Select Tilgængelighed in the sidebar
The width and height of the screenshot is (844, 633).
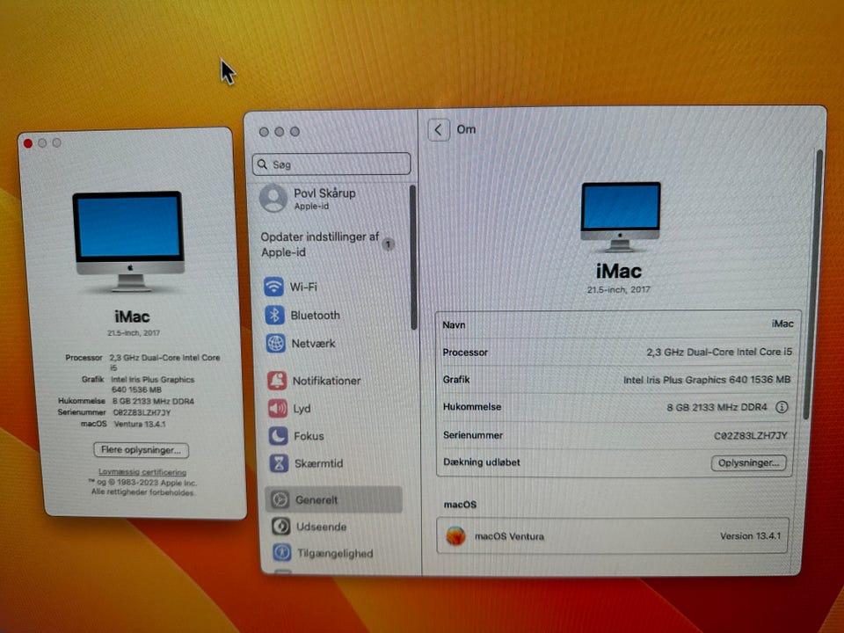336,552
